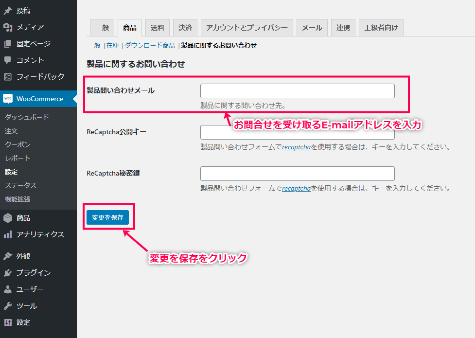The height and width of the screenshot is (338, 475).
Task: Click the 一般 sub-section link
Action: 94,45
